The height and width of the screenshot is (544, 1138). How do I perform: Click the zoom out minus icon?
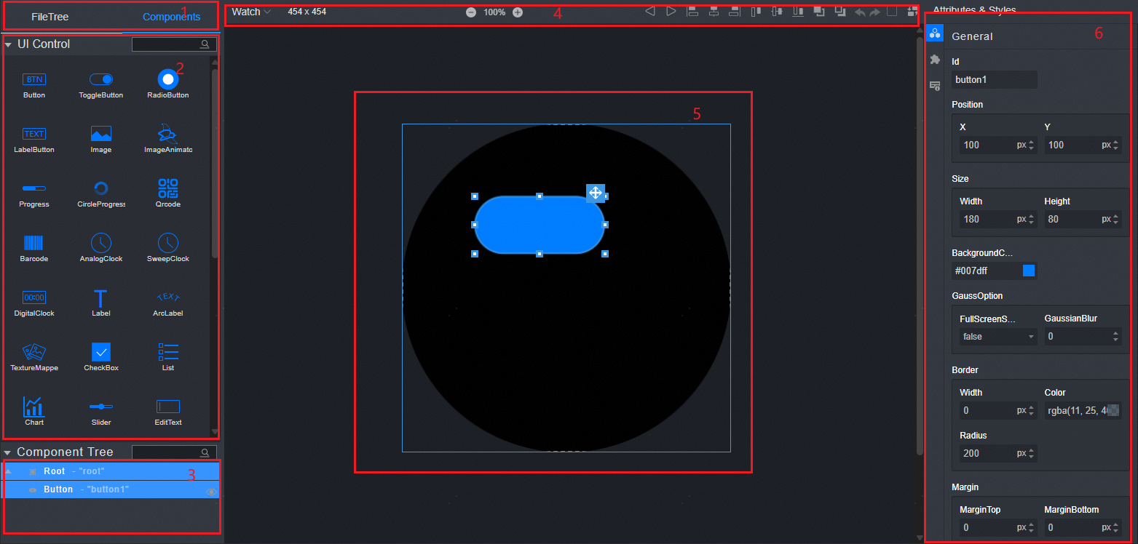point(471,12)
